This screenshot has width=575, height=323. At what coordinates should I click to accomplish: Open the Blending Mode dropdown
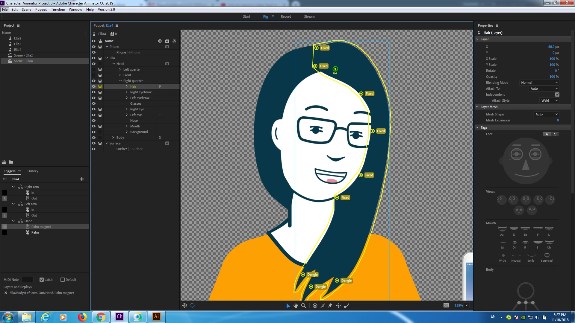click(x=539, y=83)
